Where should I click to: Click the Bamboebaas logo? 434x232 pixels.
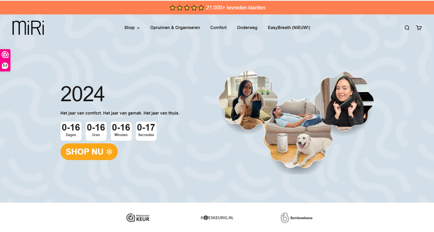(x=296, y=218)
